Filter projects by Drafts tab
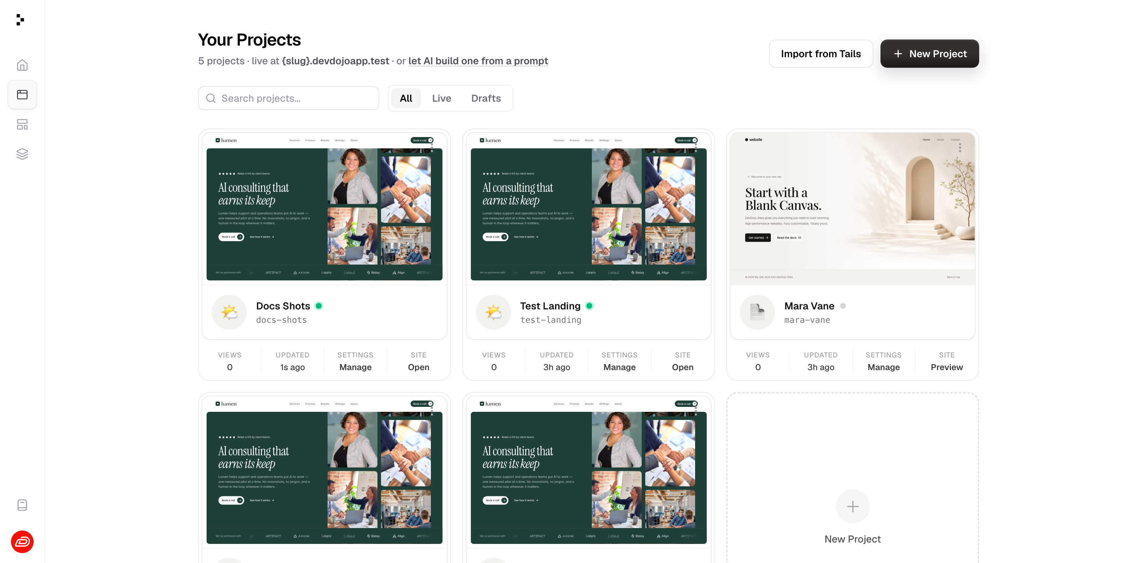Viewport: 1132px width, 563px height. (x=486, y=98)
